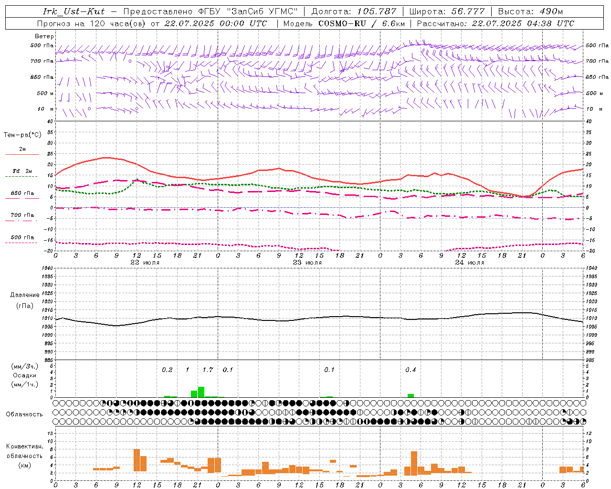
Task: Click the "Осадки" precipitation label
Action: 24,375
